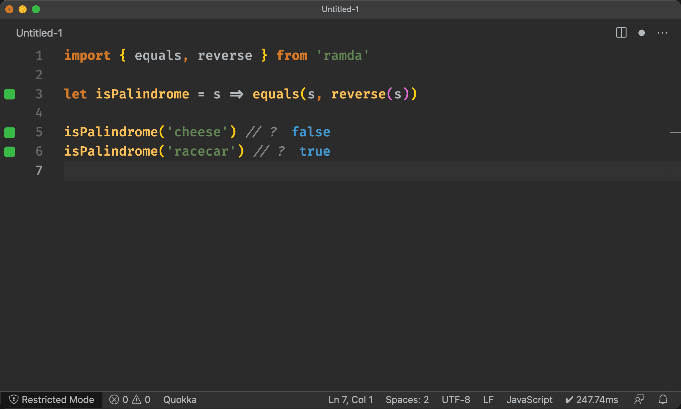681x409 pixels.
Task: Change the LF end-of-line sequence
Action: coord(488,400)
